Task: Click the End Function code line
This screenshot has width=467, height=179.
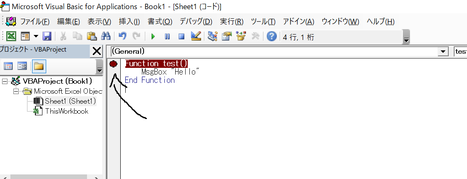Action: [x=149, y=80]
